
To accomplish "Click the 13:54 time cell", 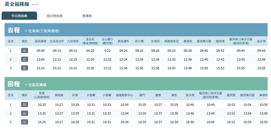I will (x=247, y=114).
